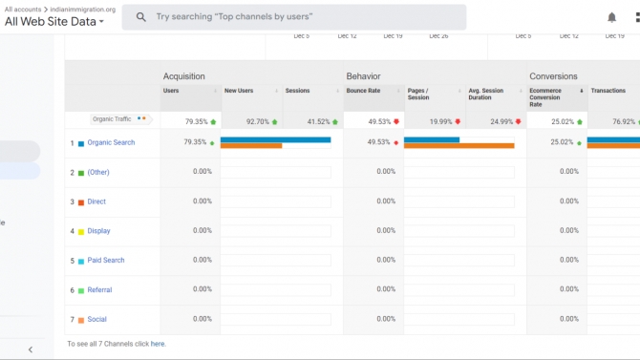The width and height of the screenshot is (640, 360).
Task: Click the Conversions group heading
Action: point(553,76)
